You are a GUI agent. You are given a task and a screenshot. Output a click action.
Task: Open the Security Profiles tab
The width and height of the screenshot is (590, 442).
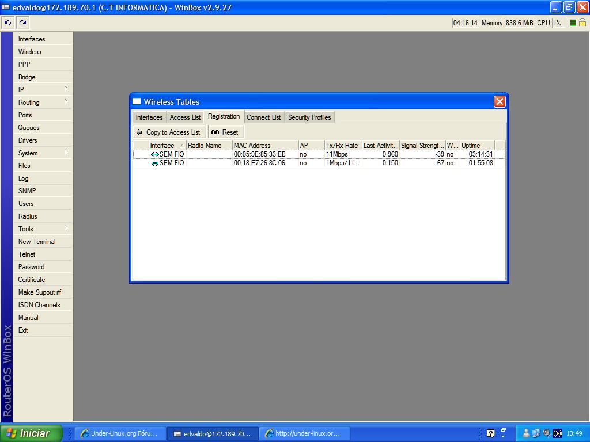(x=309, y=117)
